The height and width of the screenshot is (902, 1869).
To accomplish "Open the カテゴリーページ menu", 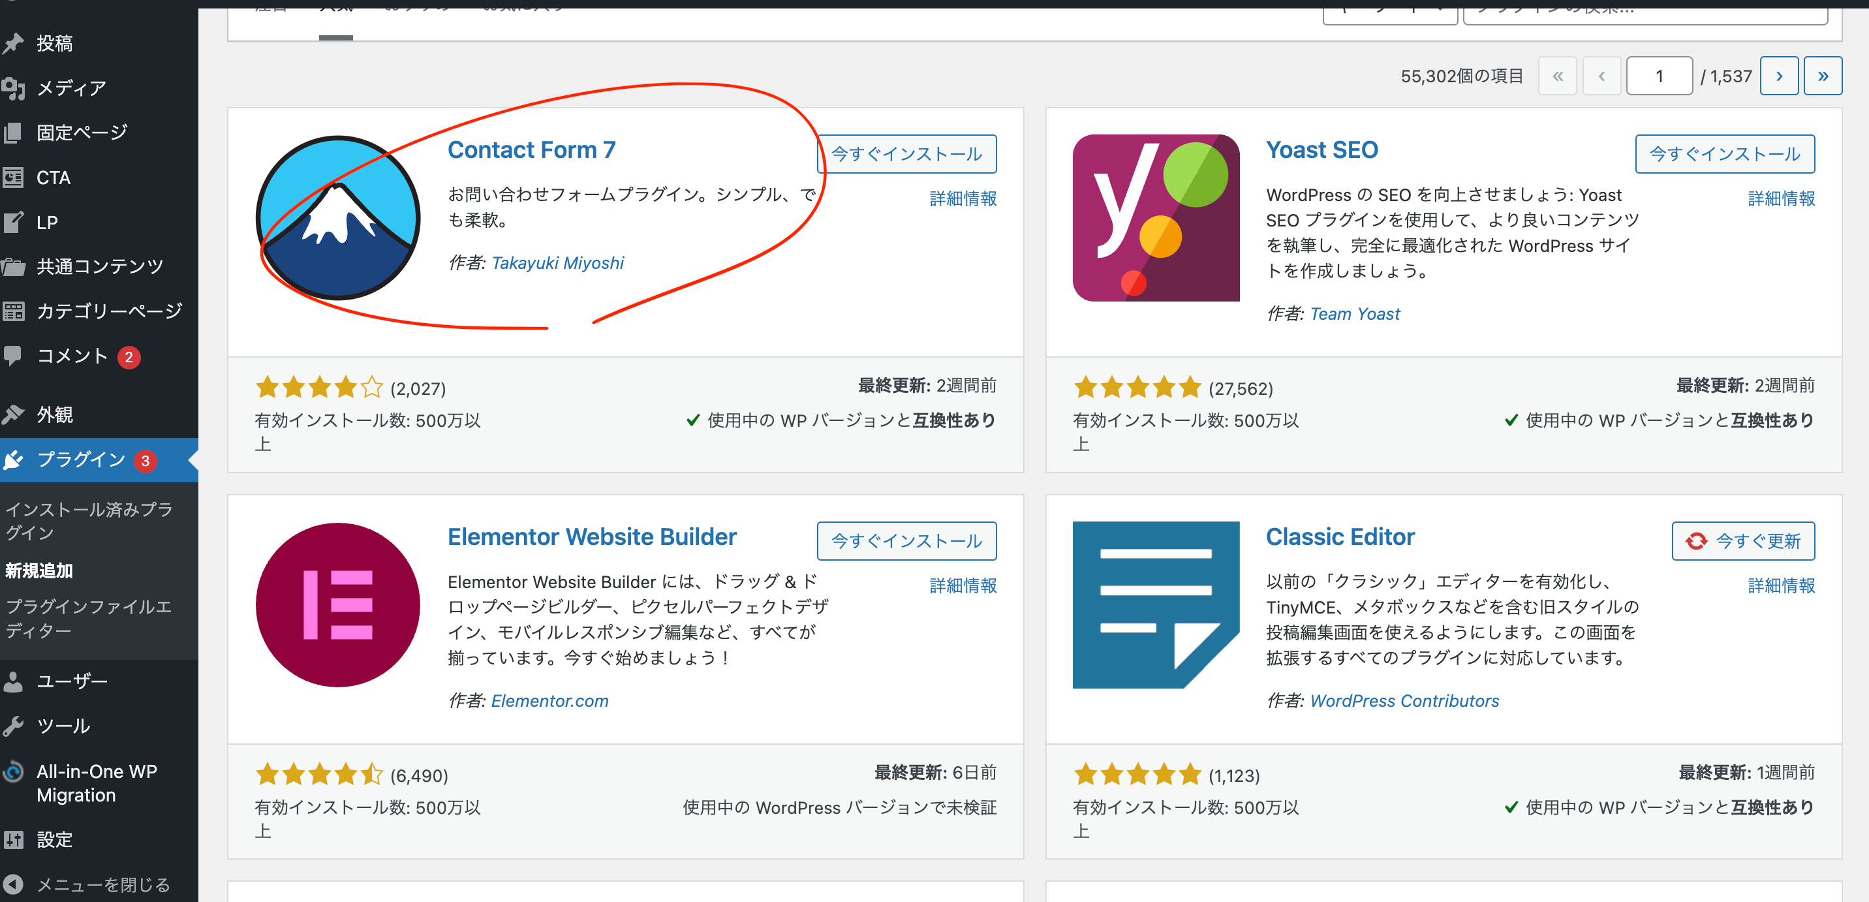I will coord(99,311).
